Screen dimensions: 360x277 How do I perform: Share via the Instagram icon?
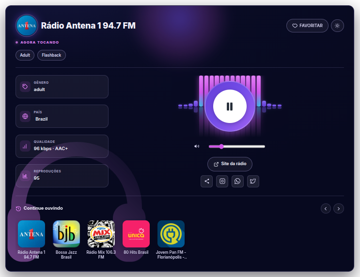(x=222, y=181)
